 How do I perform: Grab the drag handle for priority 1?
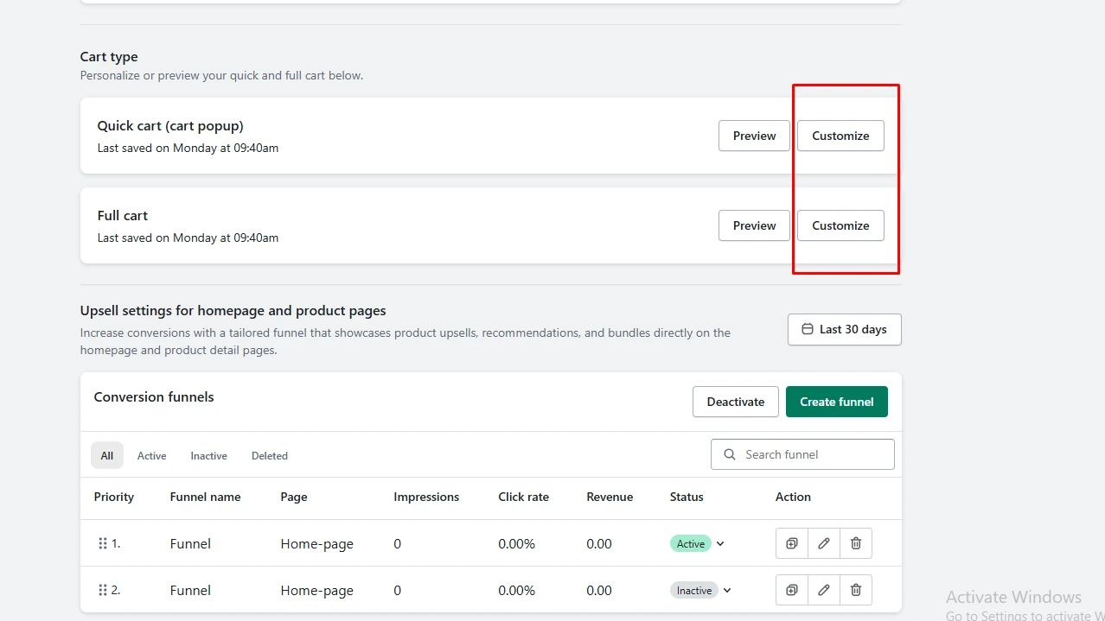pyautogui.click(x=102, y=543)
